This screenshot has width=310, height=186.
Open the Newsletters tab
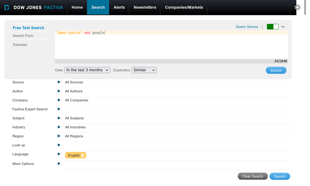point(145,7)
